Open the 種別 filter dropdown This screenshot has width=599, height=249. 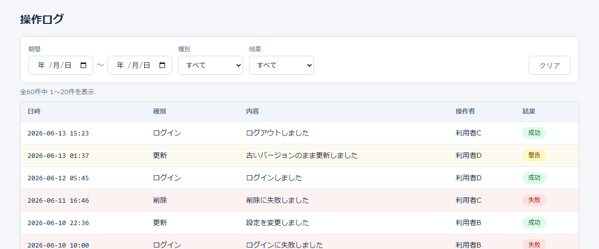point(211,65)
